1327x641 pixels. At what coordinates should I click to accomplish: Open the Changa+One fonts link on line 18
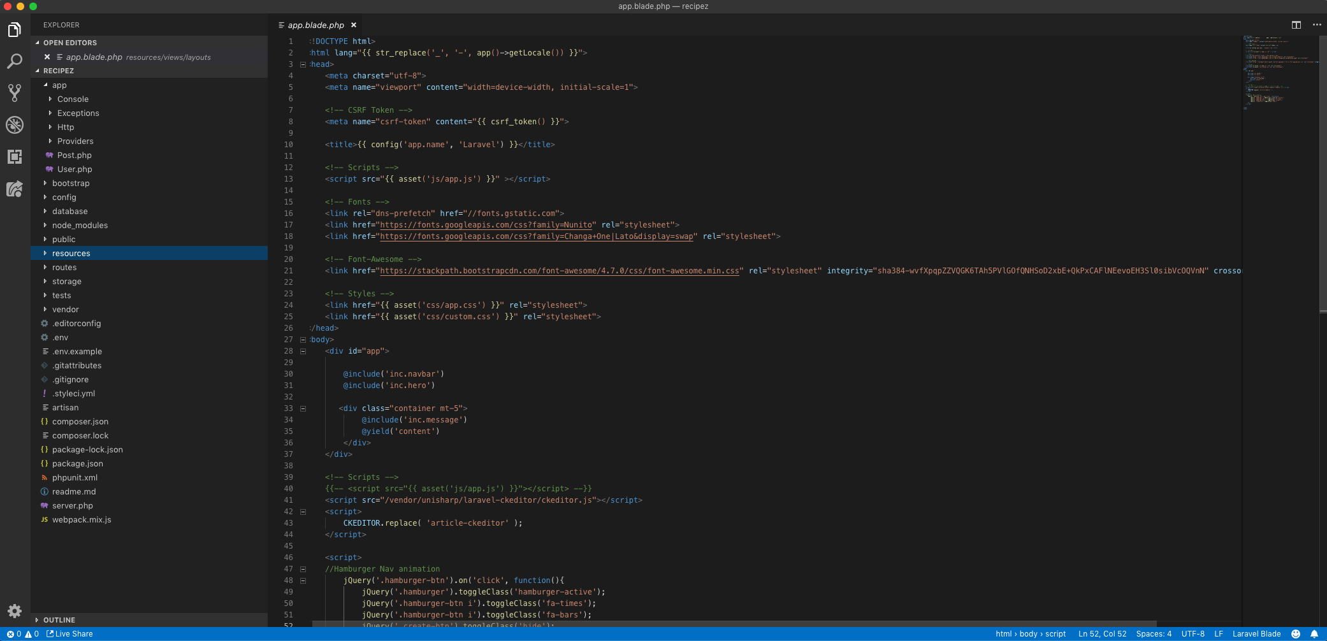point(537,236)
